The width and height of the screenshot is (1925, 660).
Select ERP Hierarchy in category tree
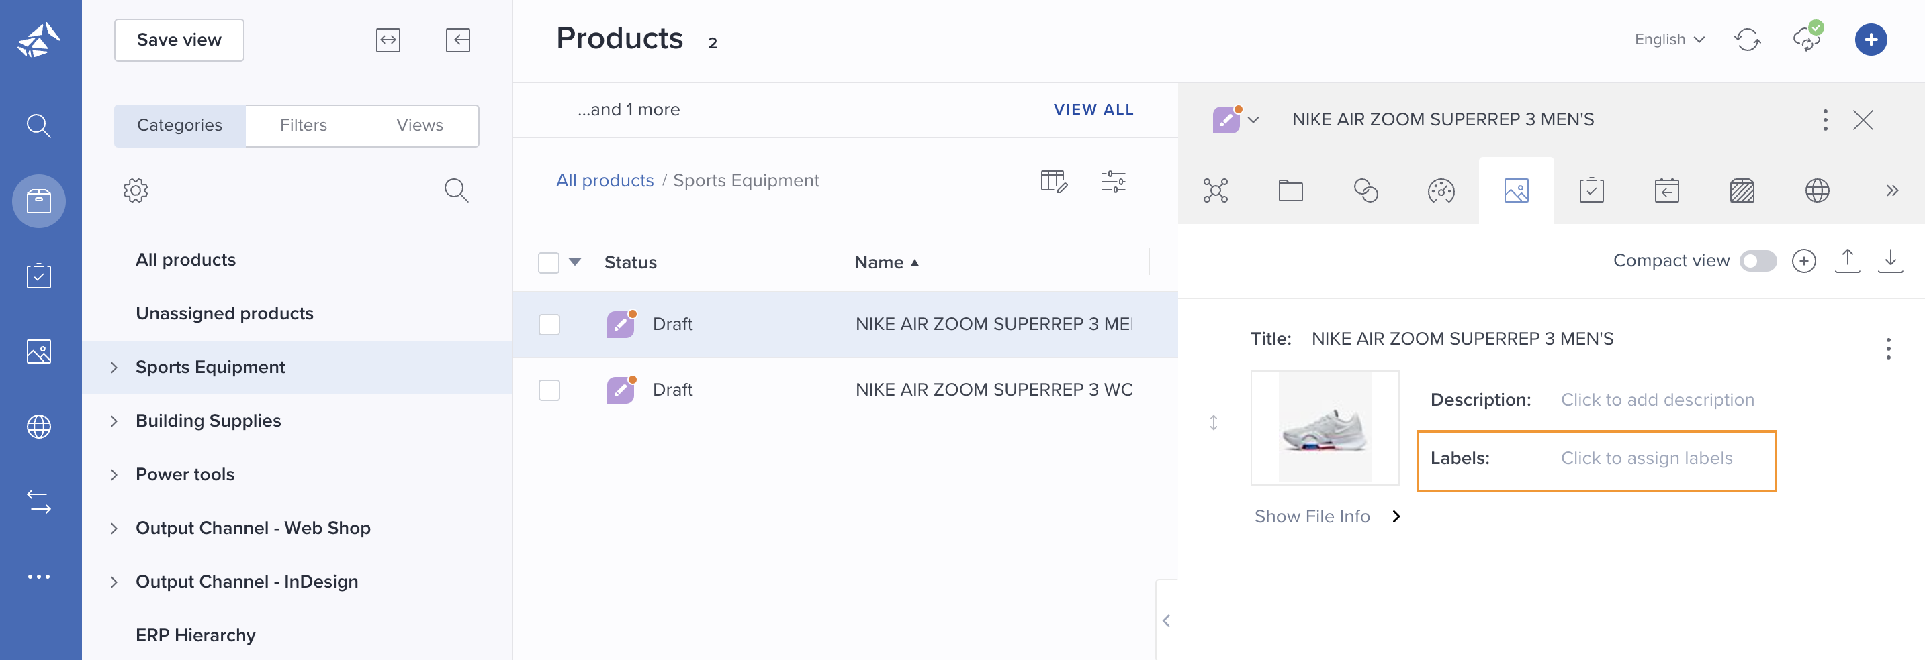coord(195,635)
